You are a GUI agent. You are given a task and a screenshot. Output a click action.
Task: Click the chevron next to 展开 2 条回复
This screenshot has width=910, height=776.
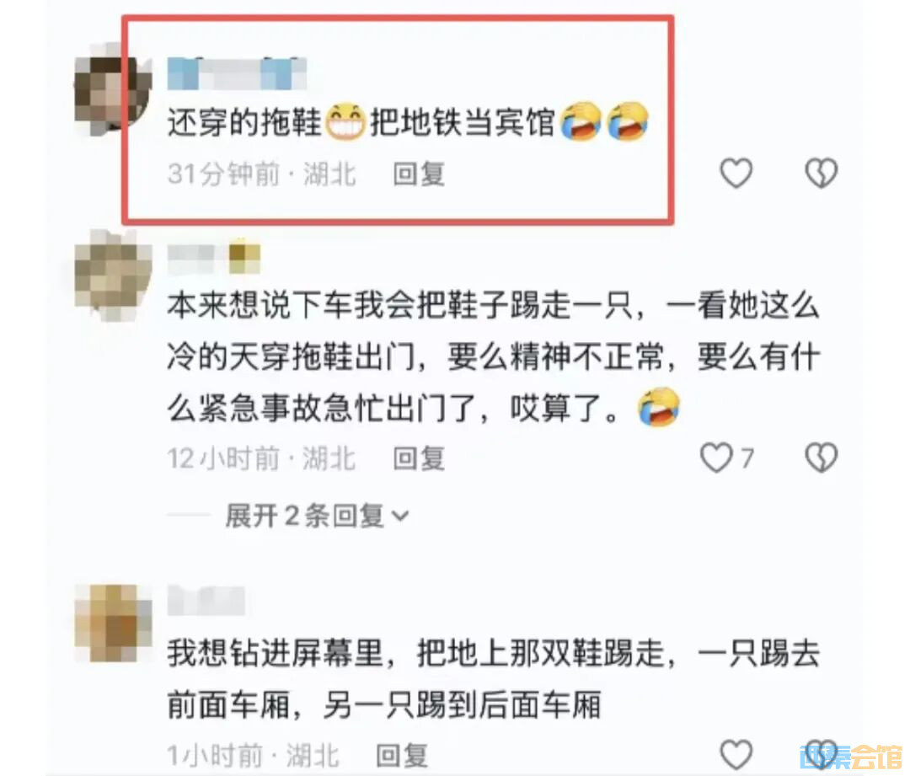coord(401,516)
